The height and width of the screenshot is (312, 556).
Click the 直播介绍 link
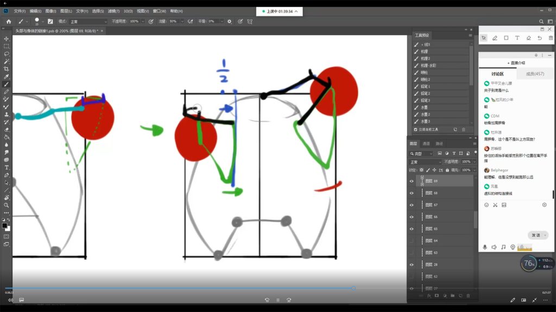tap(516, 63)
